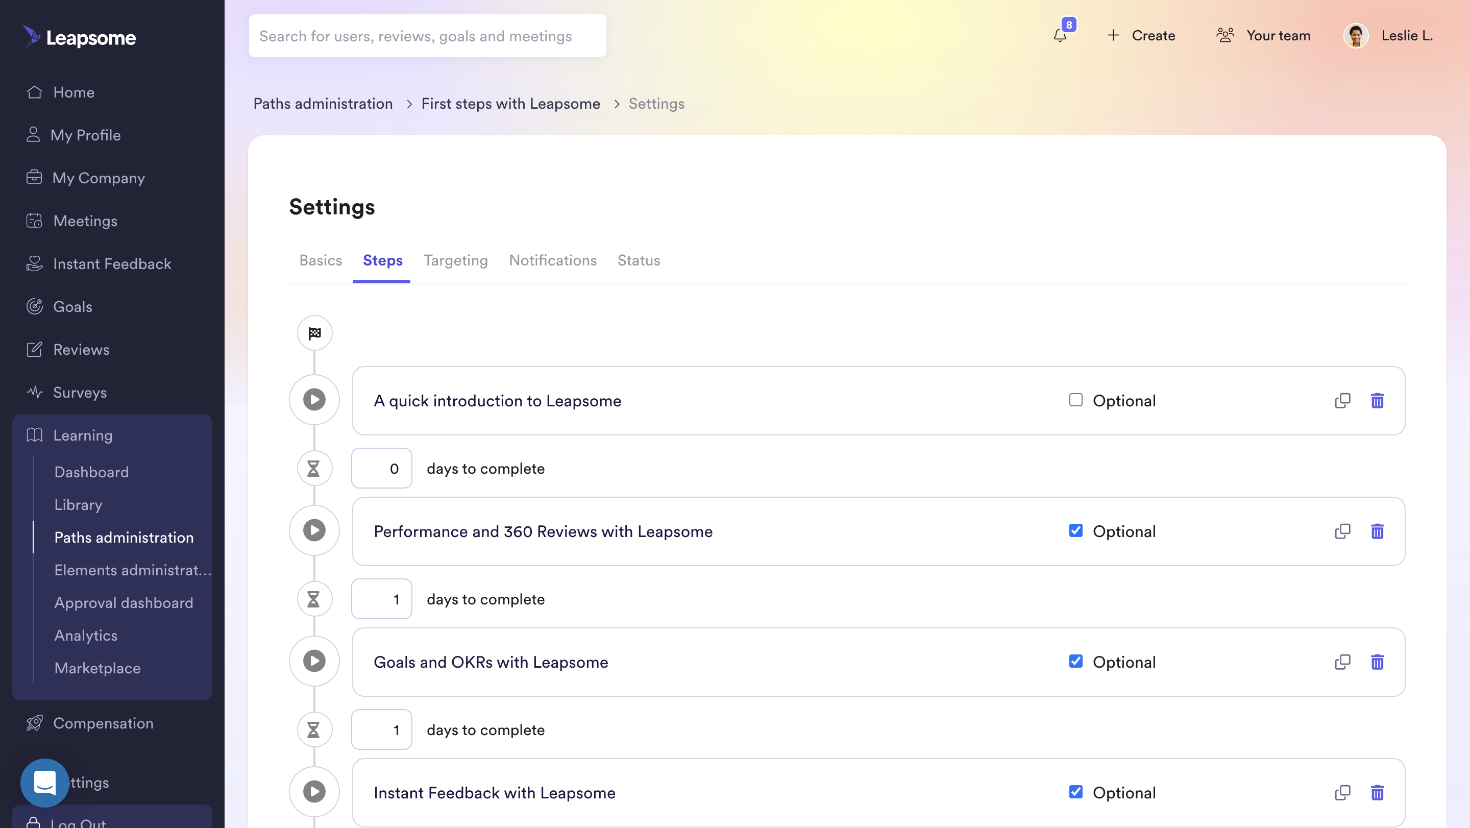Click the hourglass icon above Performance step
The height and width of the screenshot is (828, 1470).
click(313, 469)
